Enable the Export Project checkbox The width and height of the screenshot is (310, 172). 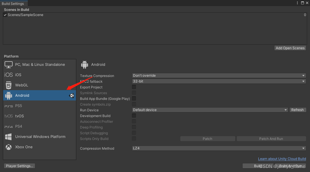pos(134,87)
